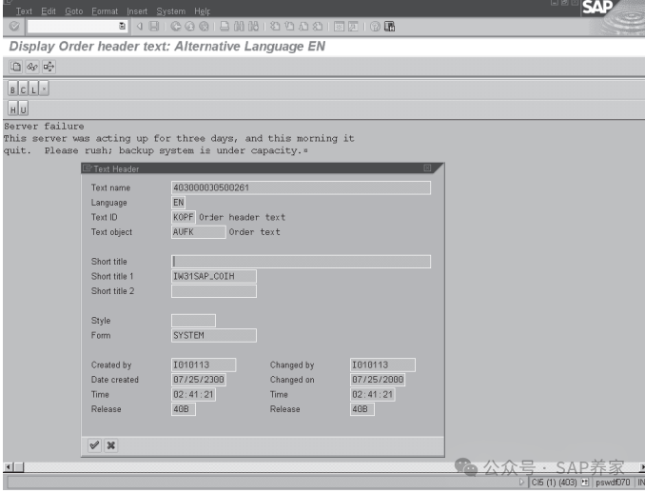The height and width of the screenshot is (493, 645).
Task: Click the Text ID field KOPF
Action: pyautogui.click(x=183, y=217)
